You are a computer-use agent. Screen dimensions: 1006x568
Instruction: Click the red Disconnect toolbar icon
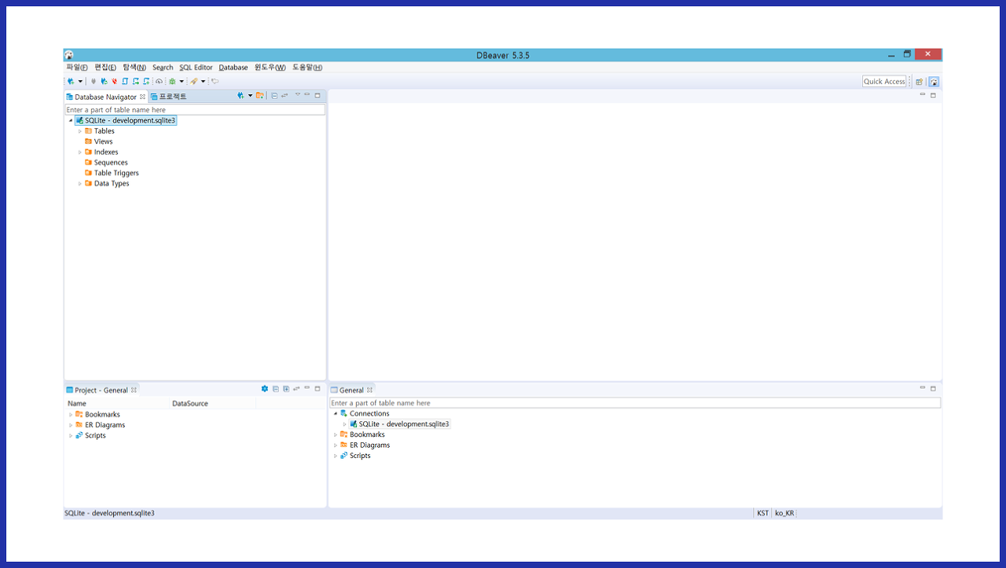(x=114, y=81)
